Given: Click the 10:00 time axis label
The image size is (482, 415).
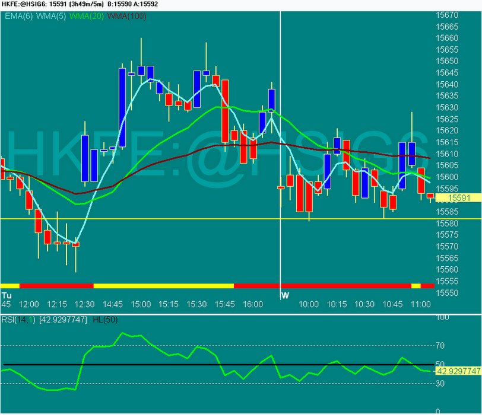Looking at the screenshot, I should pos(309,305).
